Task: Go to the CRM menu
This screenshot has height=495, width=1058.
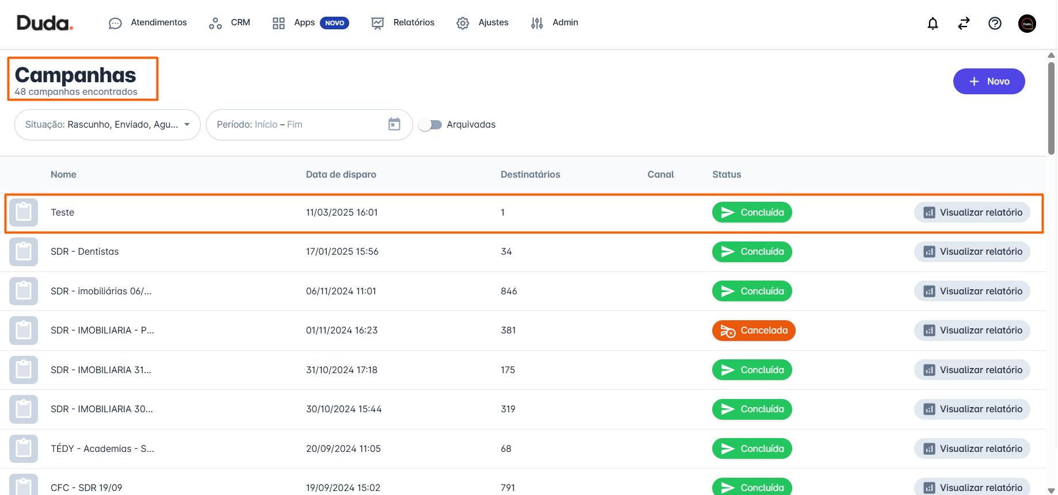Action: coord(230,23)
